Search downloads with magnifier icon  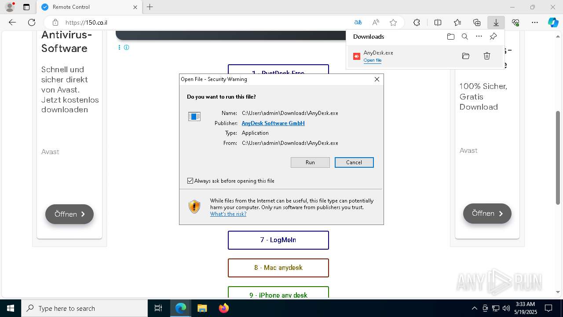[464, 37]
